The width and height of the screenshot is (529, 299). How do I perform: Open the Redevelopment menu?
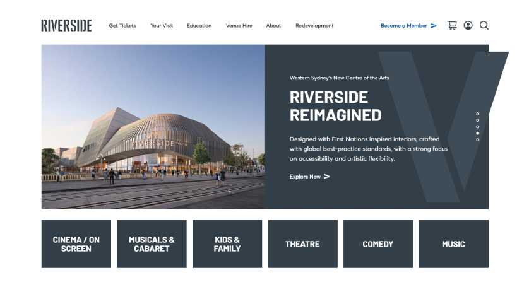click(x=314, y=26)
